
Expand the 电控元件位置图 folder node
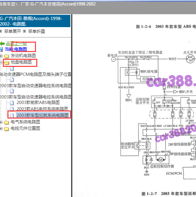pos(1,129)
